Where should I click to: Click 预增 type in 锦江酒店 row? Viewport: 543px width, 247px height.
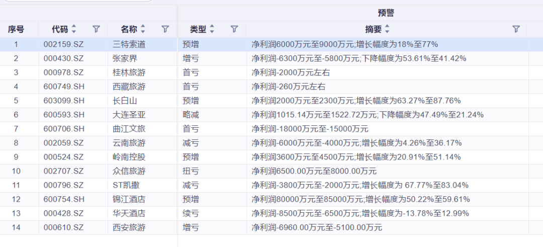pos(191,199)
